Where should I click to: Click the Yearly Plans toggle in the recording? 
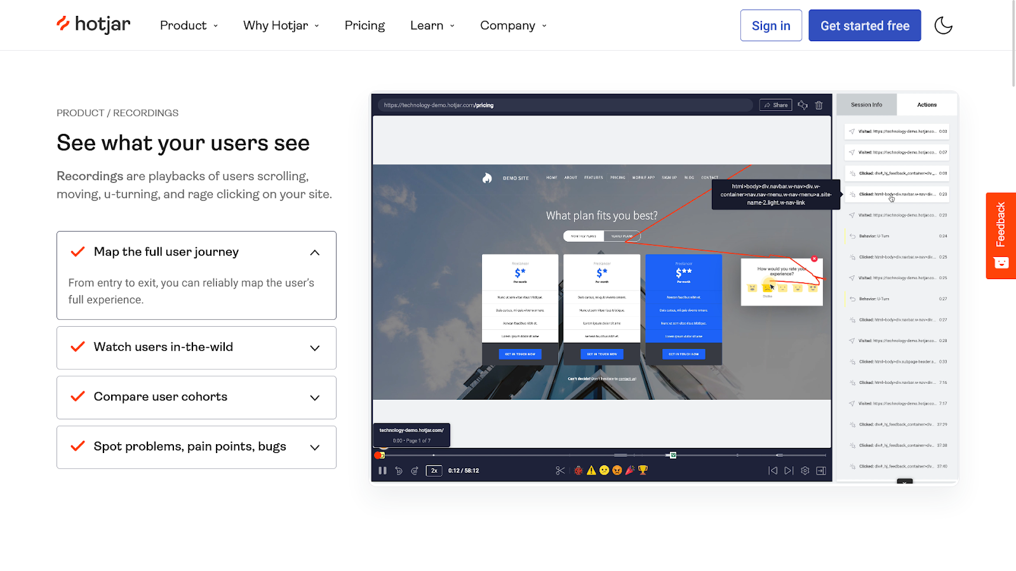click(x=622, y=236)
